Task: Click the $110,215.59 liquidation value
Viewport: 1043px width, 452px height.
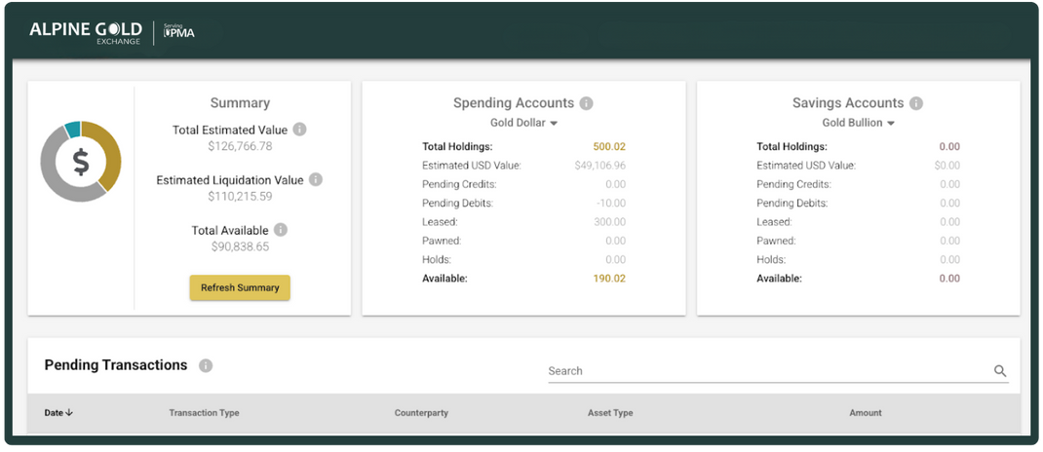Action: pyautogui.click(x=240, y=197)
